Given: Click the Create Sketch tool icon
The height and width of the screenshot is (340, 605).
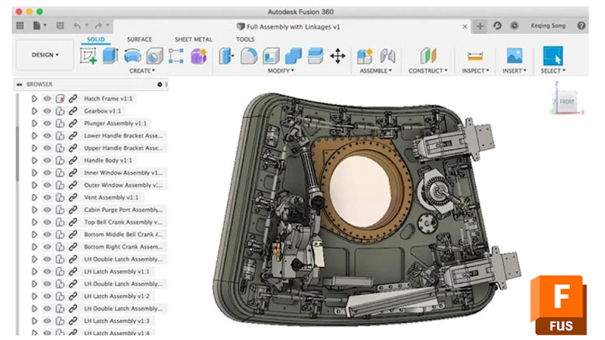Looking at the screenshot, I should pos(89,56).
